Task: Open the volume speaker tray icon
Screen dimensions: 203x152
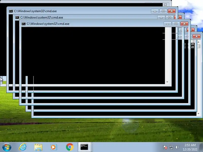Action: point(177,147)
